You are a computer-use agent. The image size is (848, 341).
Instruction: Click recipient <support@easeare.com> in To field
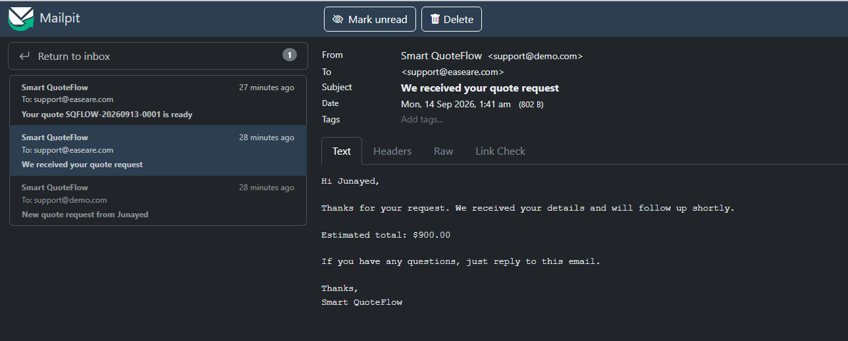453,72
